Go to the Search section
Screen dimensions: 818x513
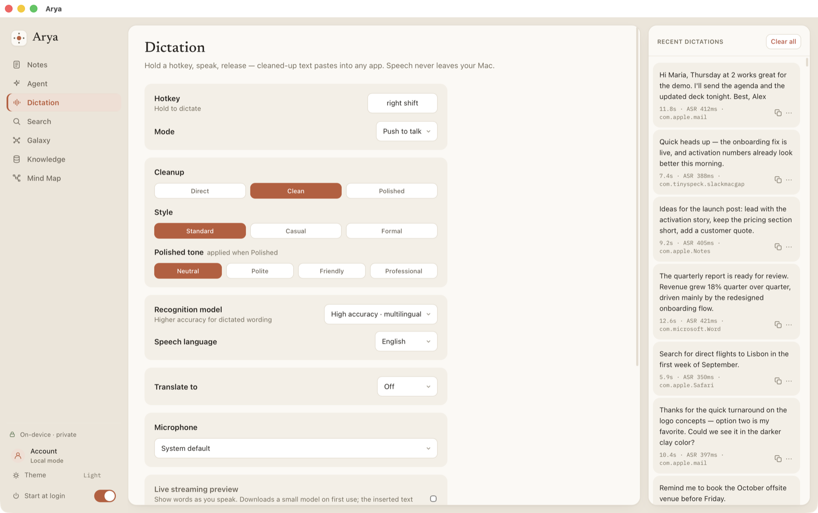click(x=64, y=121)
